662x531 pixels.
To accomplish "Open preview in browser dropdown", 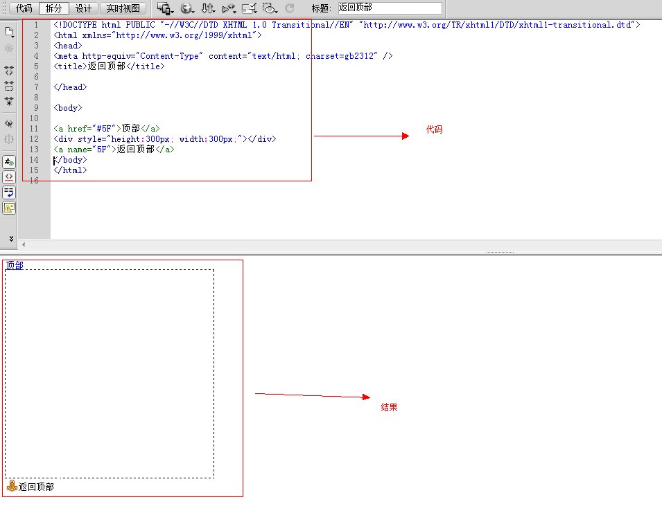I will [186, 8].
